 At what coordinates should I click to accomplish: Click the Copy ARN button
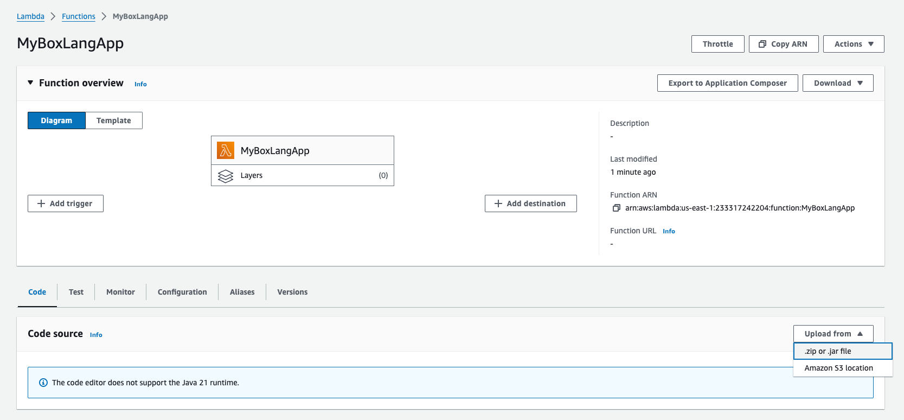(783, 44)
